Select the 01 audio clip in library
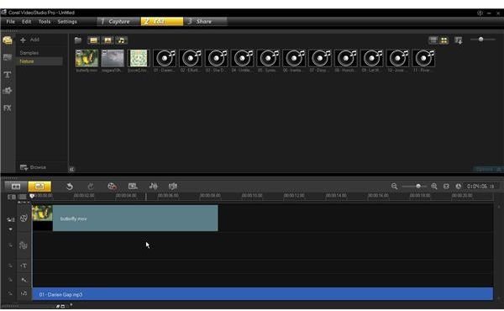This screenshot has width=504, height=311. click(x=165, y=58)
